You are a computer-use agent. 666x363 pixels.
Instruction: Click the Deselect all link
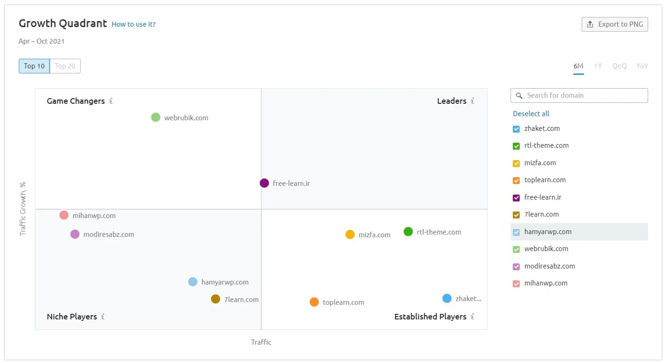tap(531, 114)
